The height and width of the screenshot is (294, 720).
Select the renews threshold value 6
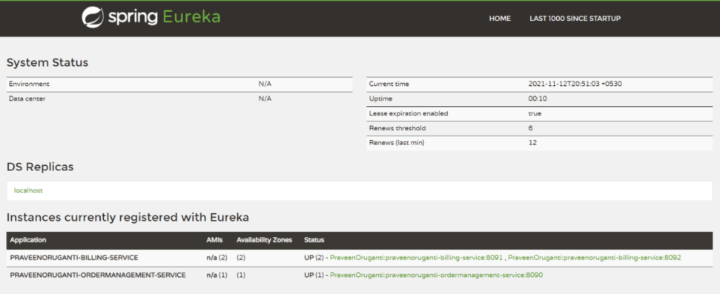click(x=530, y=128)
